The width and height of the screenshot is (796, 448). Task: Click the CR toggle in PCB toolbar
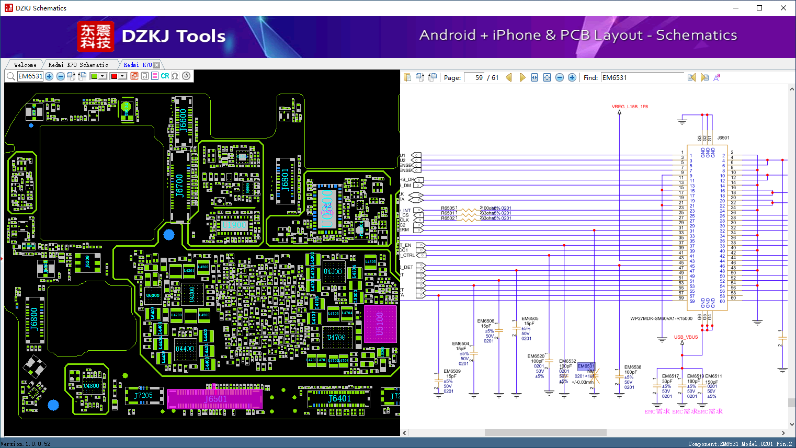(165, 76)
